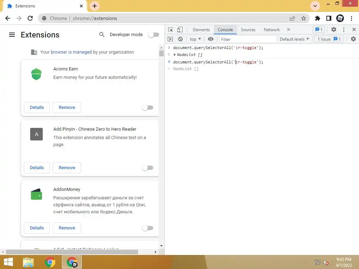Click the scroll down arrow of extensions list
The width and height of the screenshot is (359, 269).
[161, 246]
